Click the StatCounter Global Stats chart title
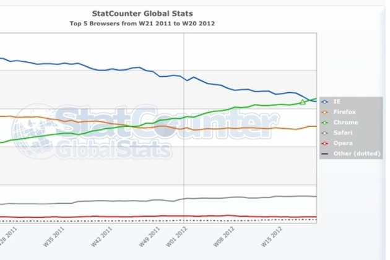Viewport: 390px width, 260px height. [142, 12]
